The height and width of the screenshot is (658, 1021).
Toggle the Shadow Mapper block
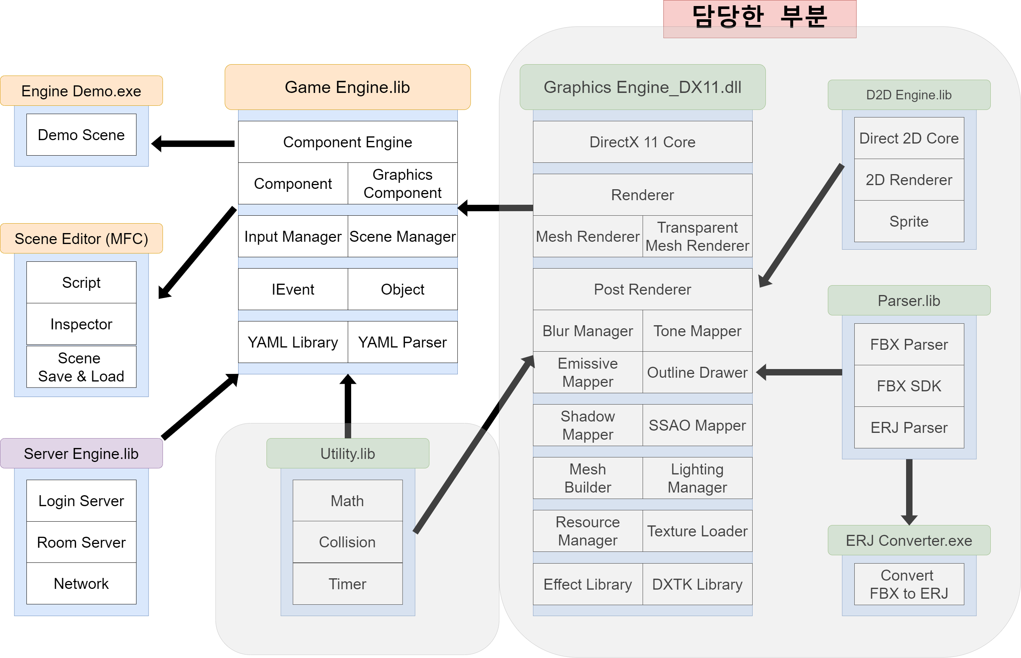point(587,425)
